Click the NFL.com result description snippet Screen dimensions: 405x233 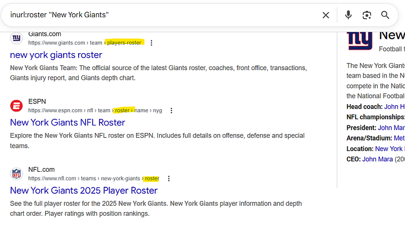point(156,209)
